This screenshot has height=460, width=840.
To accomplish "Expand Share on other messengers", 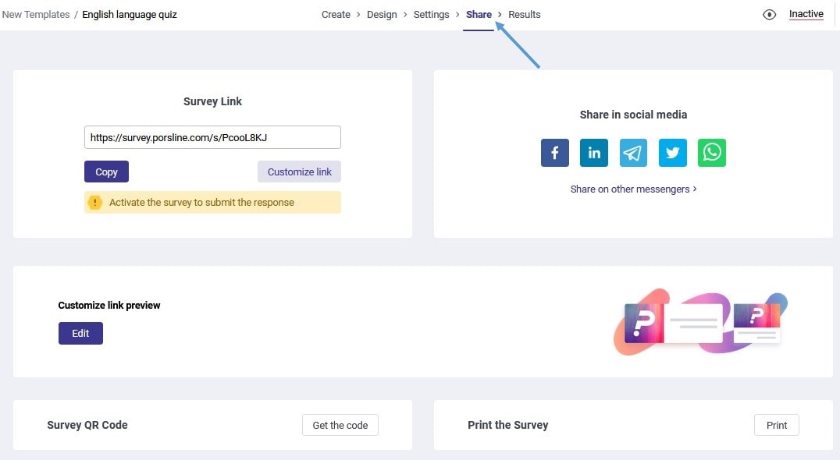I will point(633,189).
